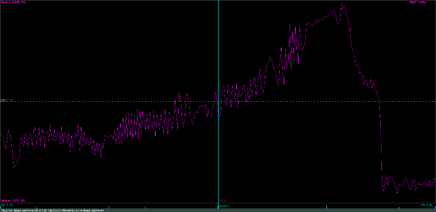Screen dimensions: 436x212
Task: Click the magenta cursor value readout
Action: click(x=222, y=201)
